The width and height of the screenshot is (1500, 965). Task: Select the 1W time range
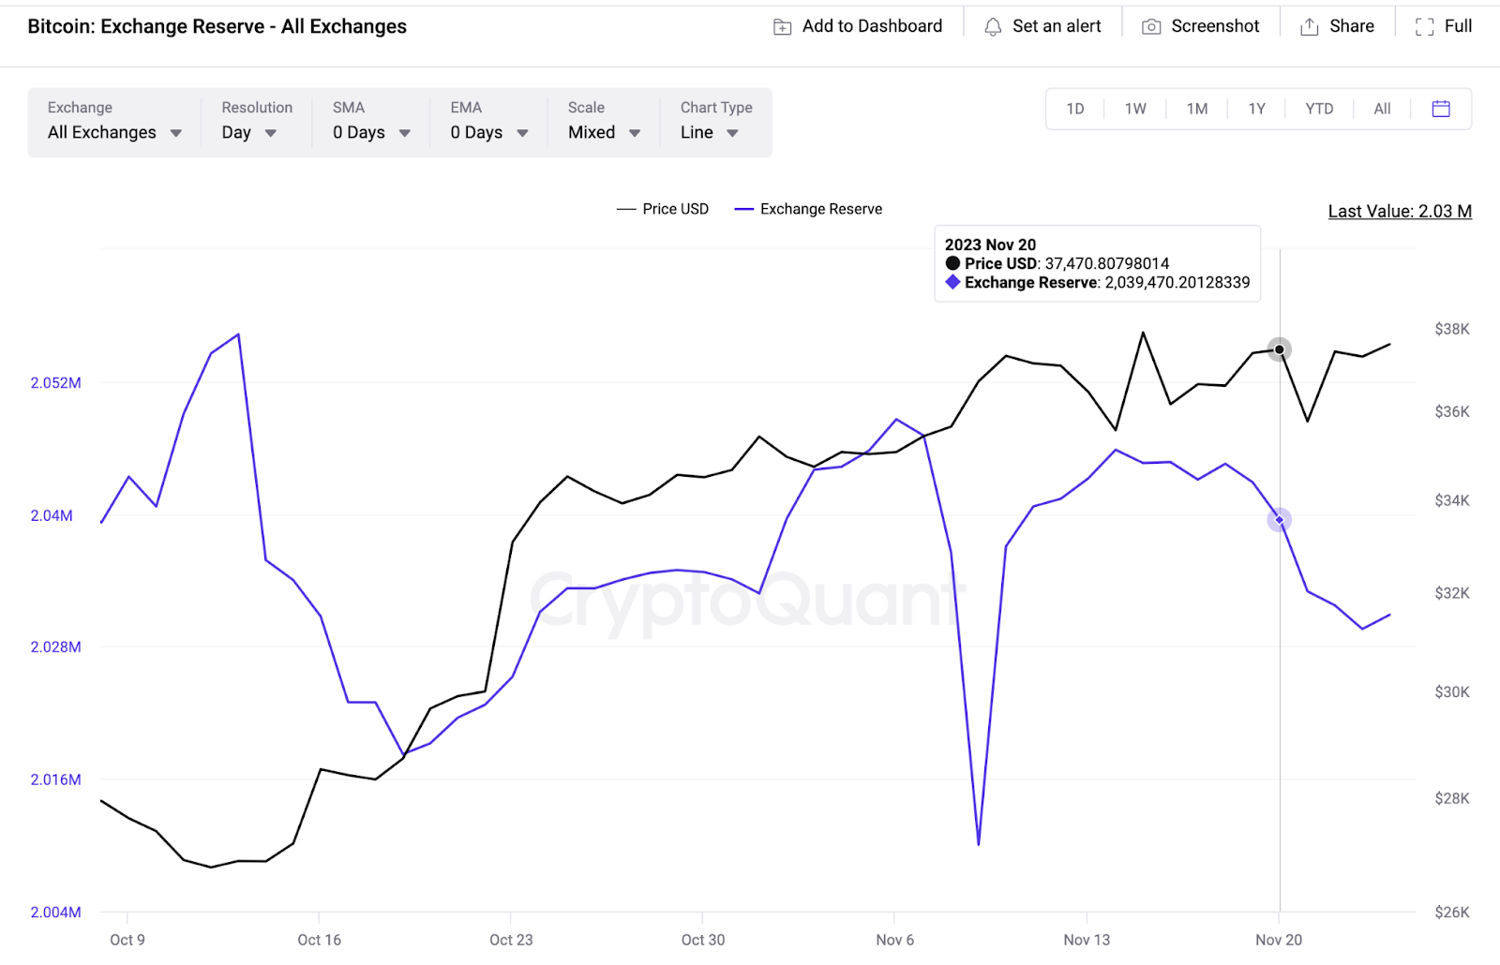click(1135, 109)
